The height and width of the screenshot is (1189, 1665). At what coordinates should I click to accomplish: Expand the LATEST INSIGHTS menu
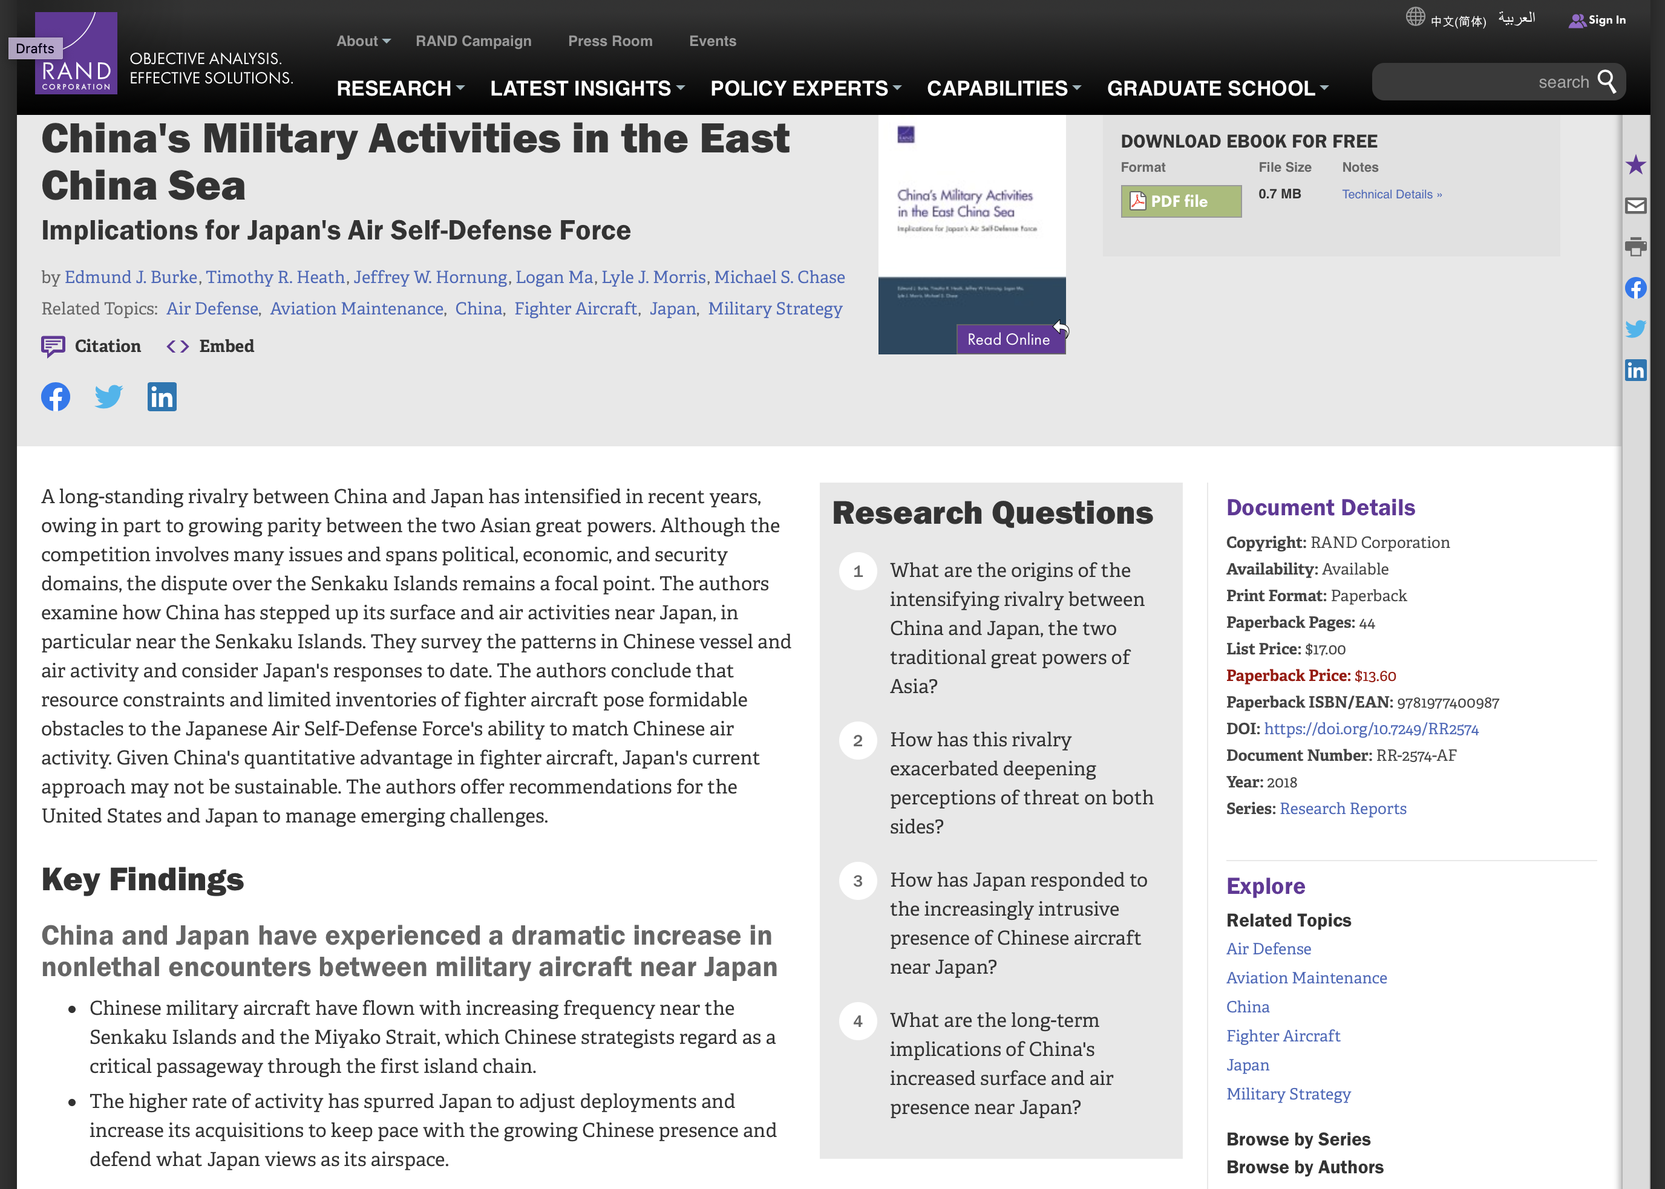(587, 88)
